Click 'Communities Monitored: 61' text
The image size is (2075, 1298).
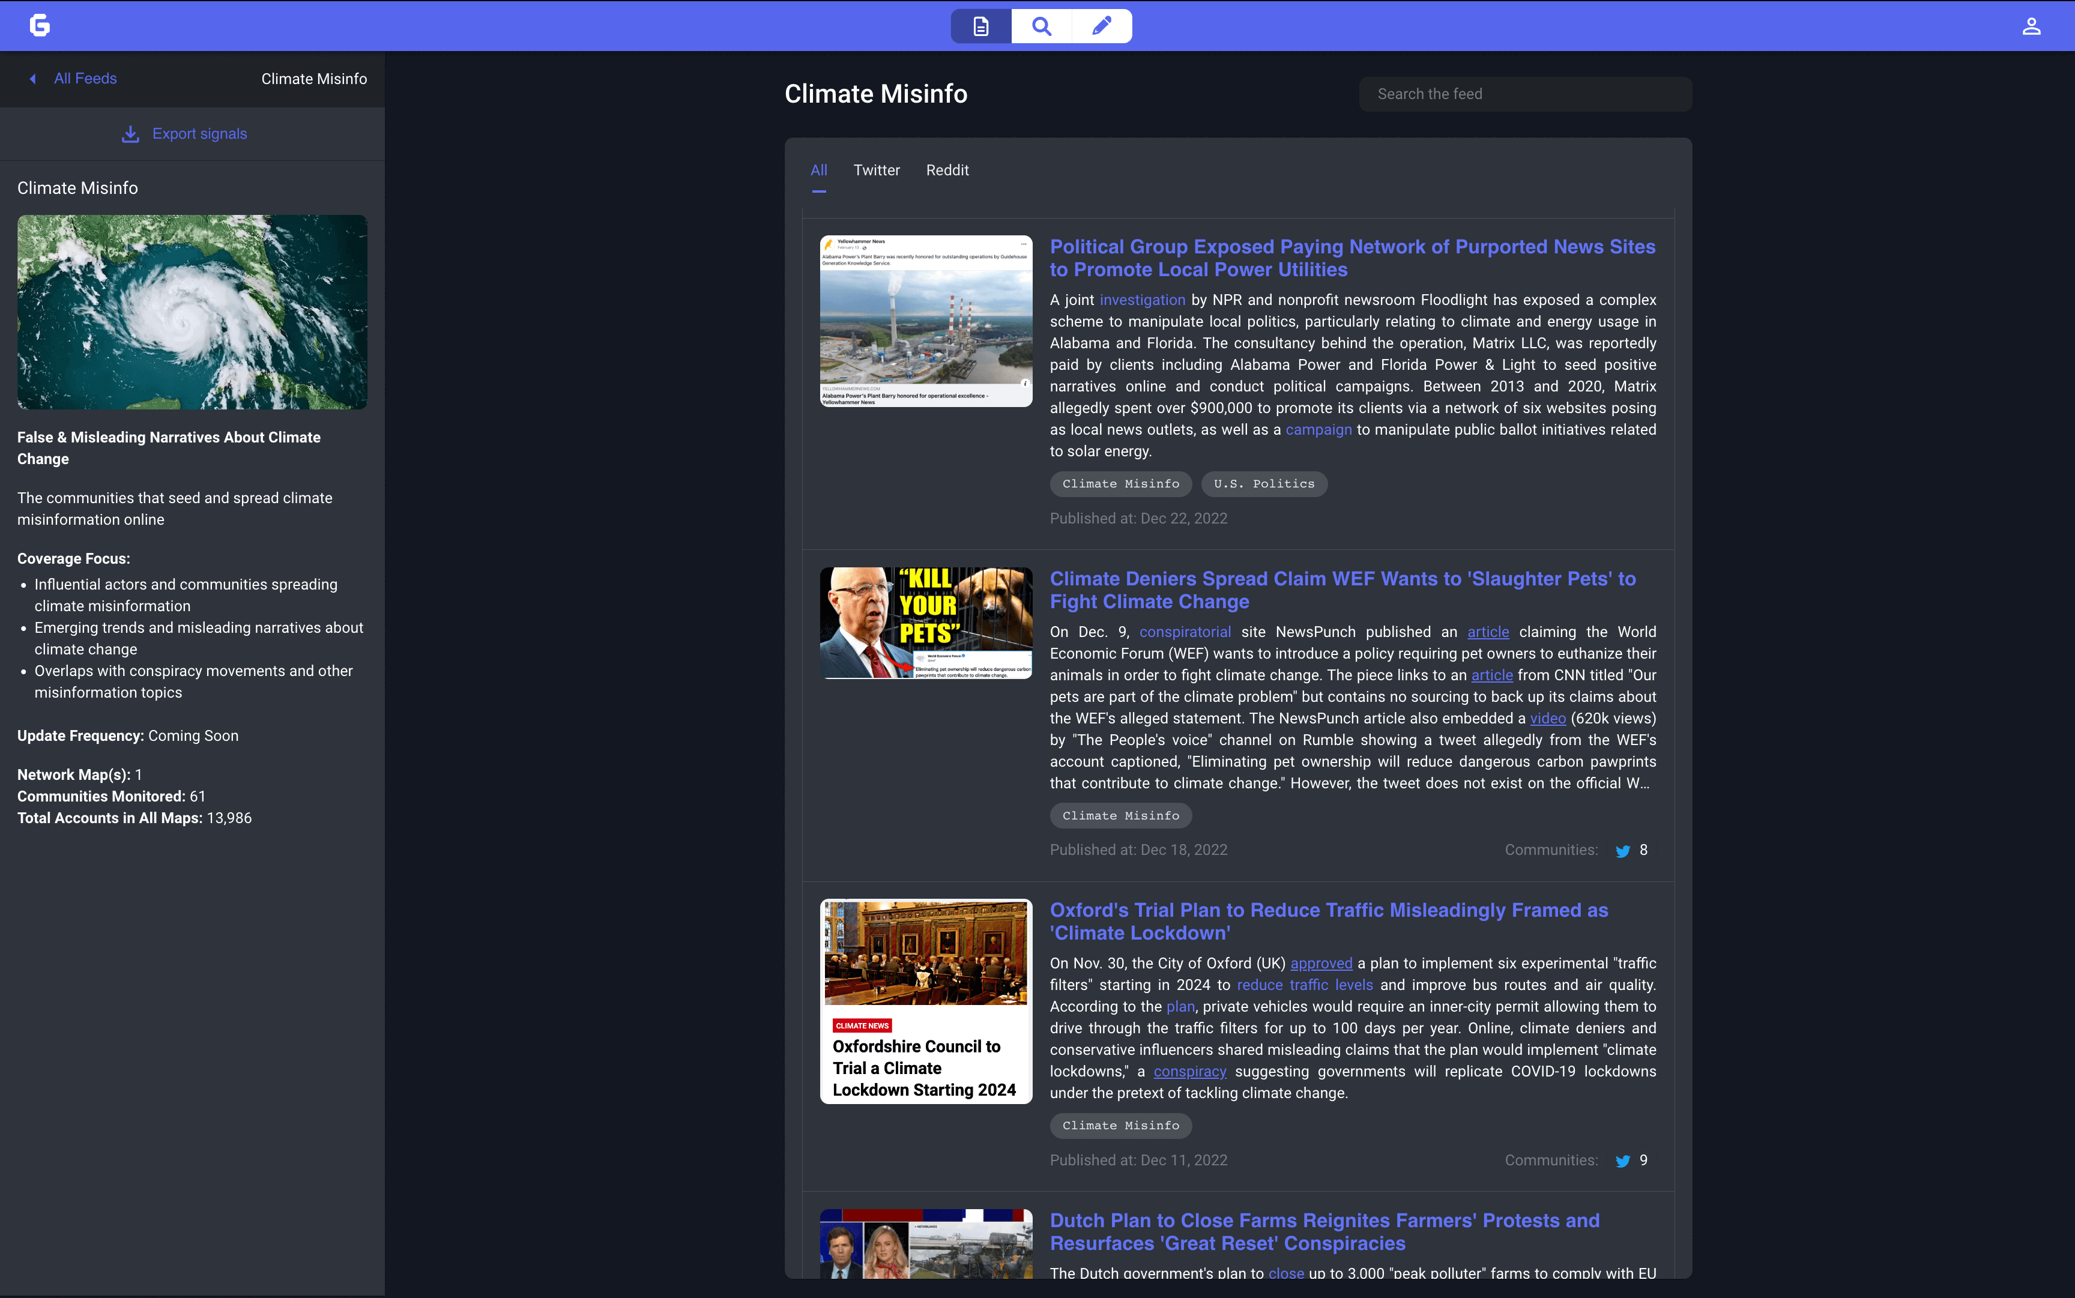coord(112,797)
